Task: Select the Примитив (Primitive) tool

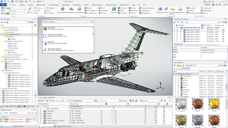Action: 160,10
